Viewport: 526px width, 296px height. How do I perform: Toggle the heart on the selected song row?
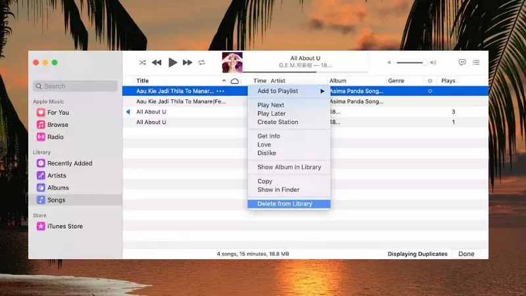tap(430, 91)
